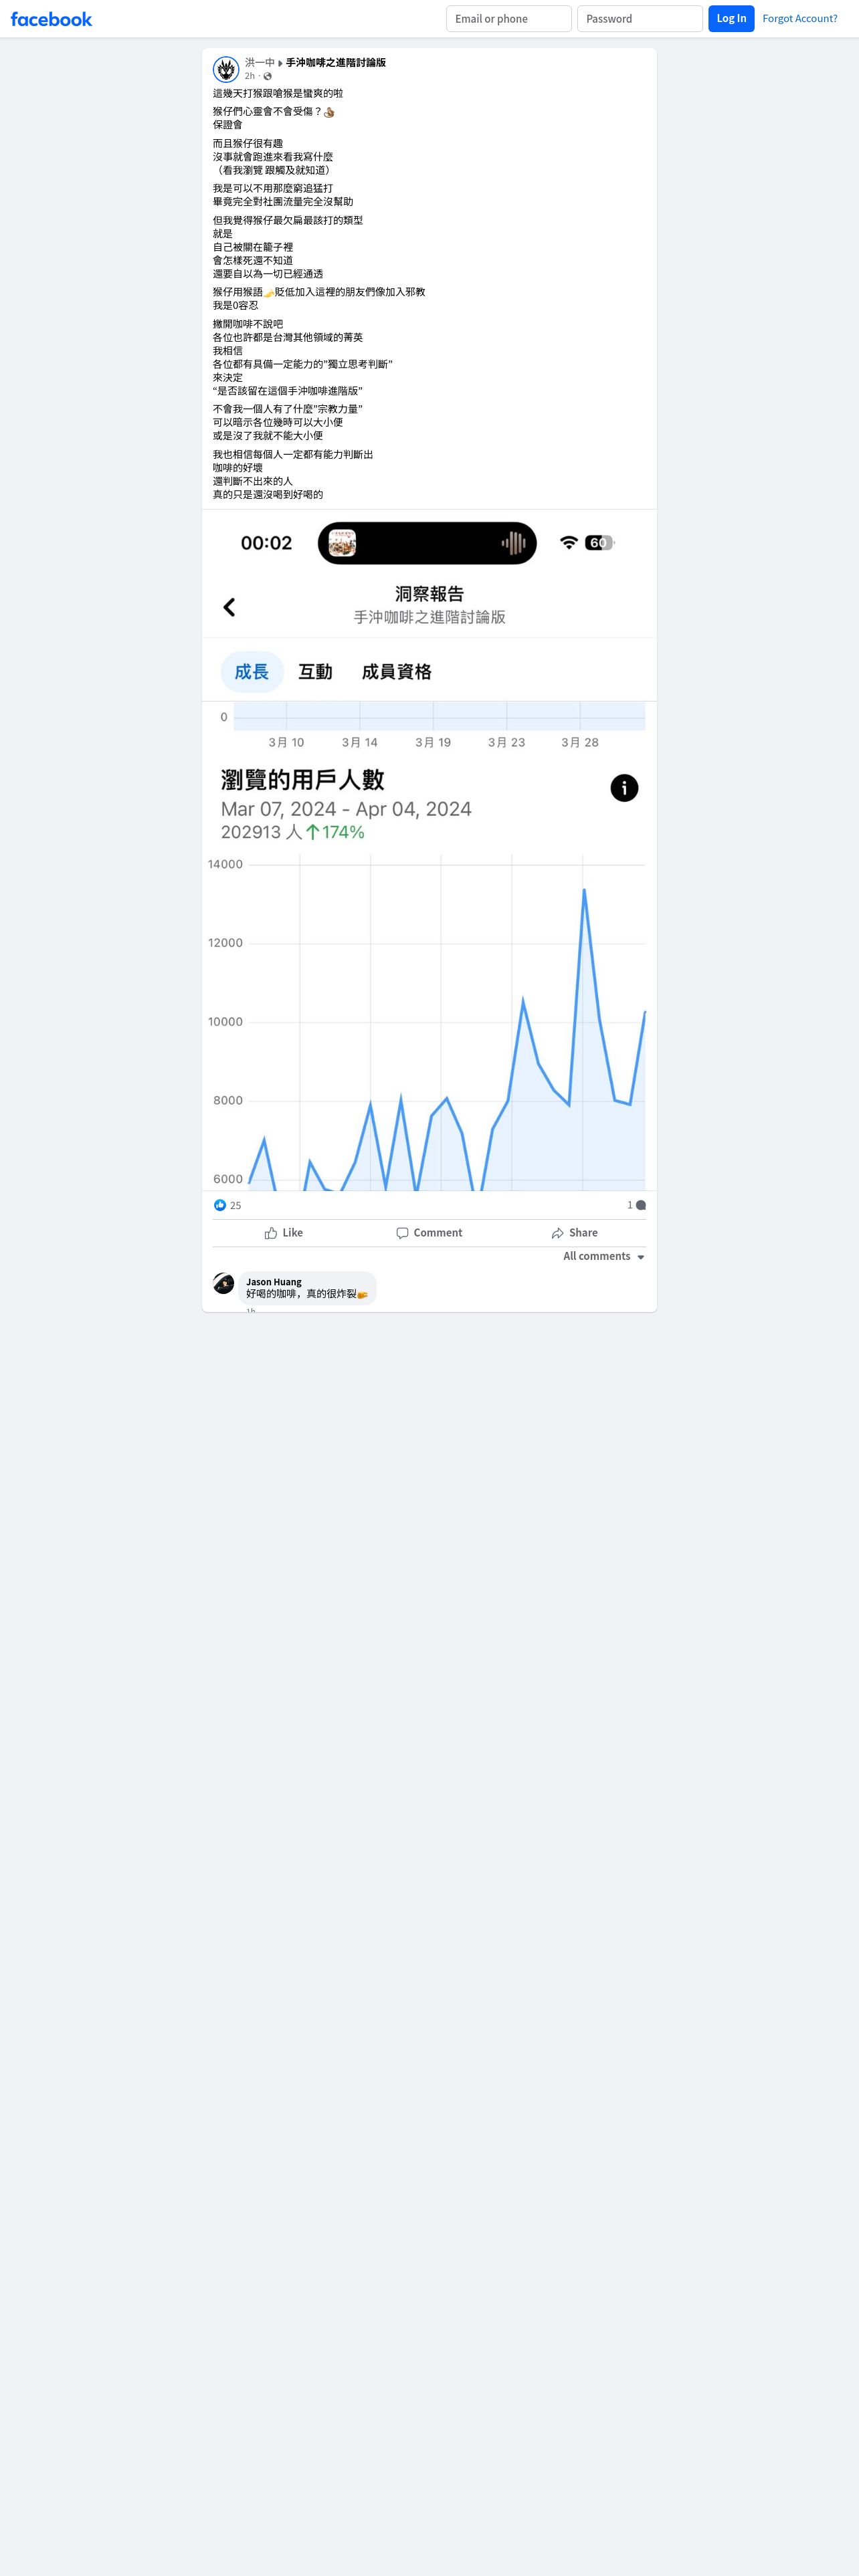
Task: Open the Forgot Account link
Action: [x=799, y=19]
